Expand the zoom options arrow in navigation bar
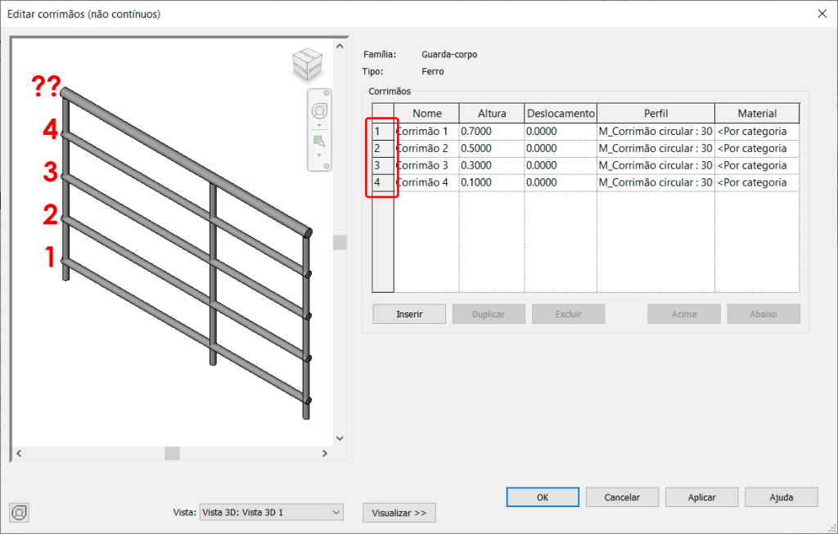The height and width of the screenshot is (534, 838). click(319, 155)
